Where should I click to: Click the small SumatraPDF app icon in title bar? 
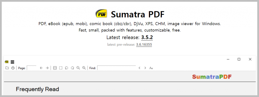[7, 62]
